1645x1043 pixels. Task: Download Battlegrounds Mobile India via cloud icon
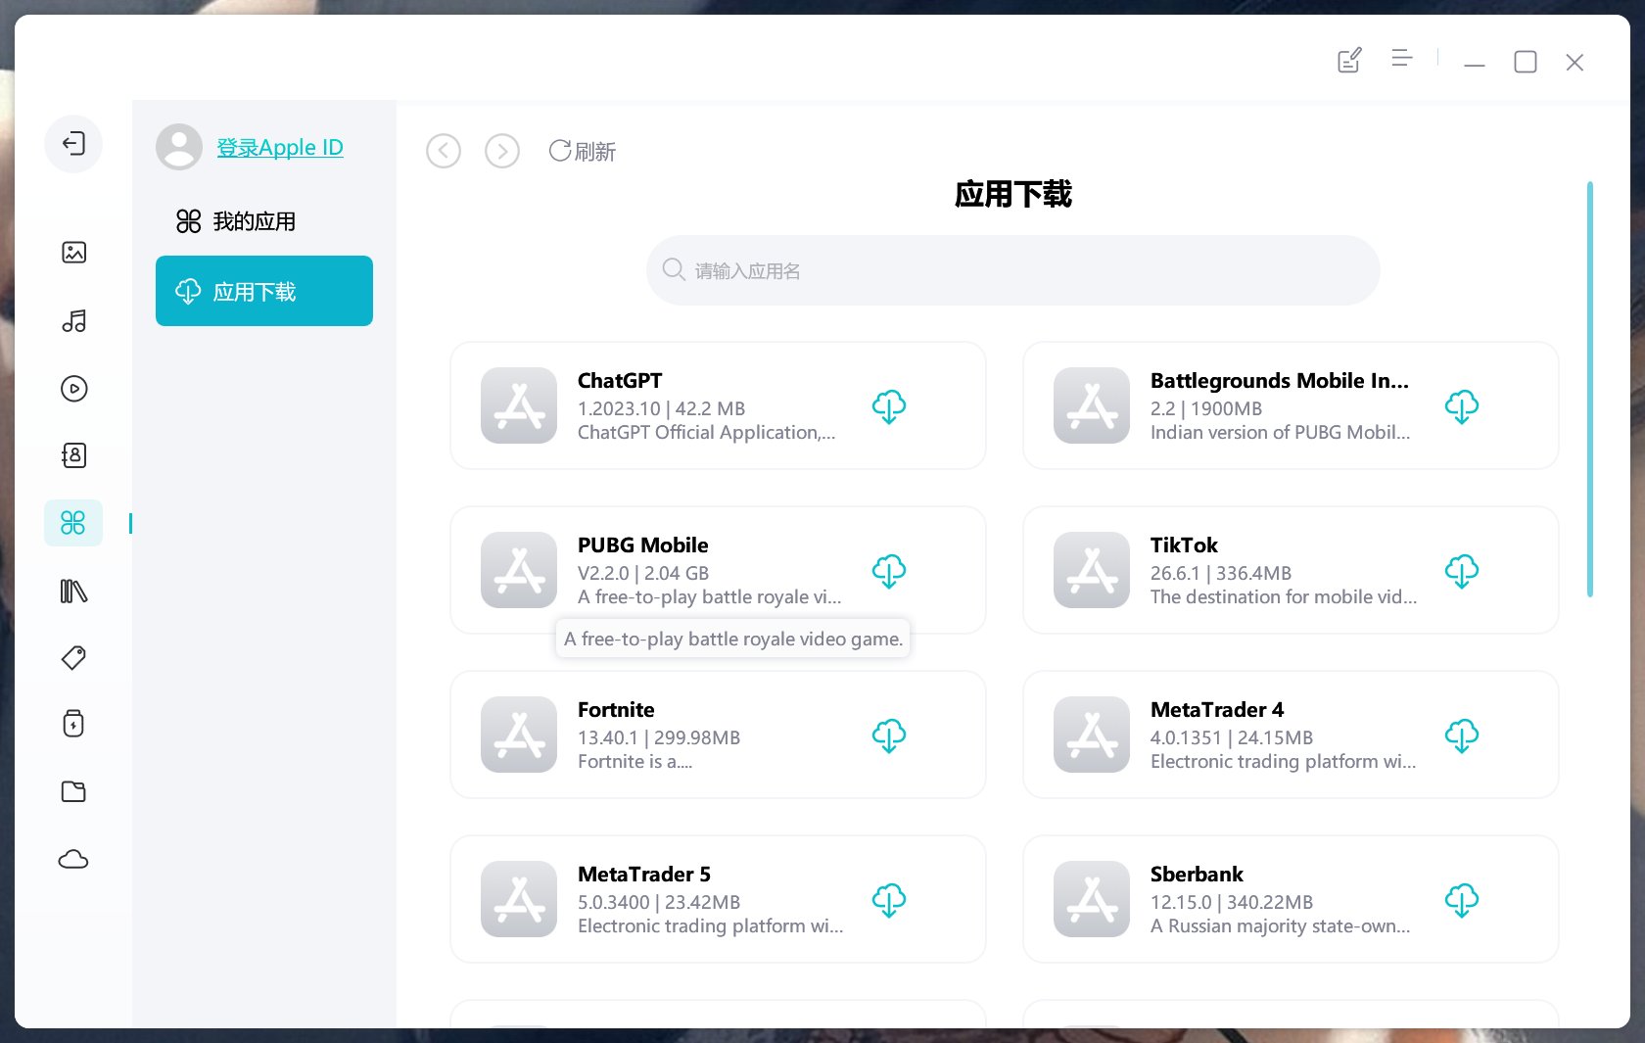point(1462,406)
